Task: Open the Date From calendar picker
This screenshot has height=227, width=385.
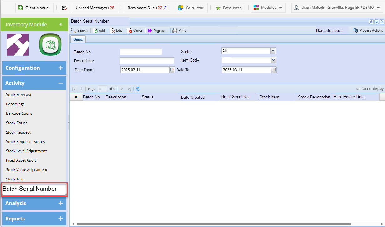Action: (x=172, y=70)
